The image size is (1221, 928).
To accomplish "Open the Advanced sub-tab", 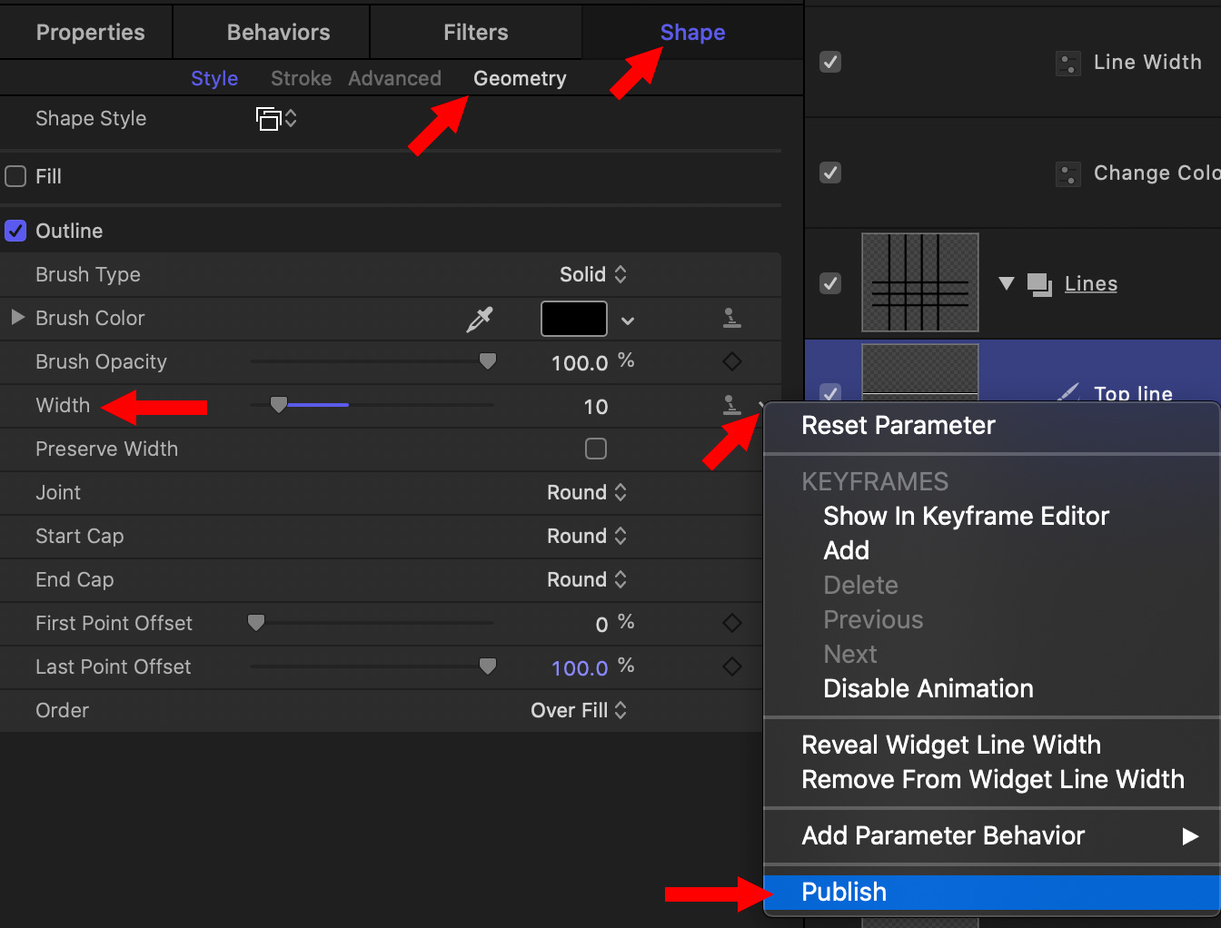I will pyautogui.click(x=394, y=79).
